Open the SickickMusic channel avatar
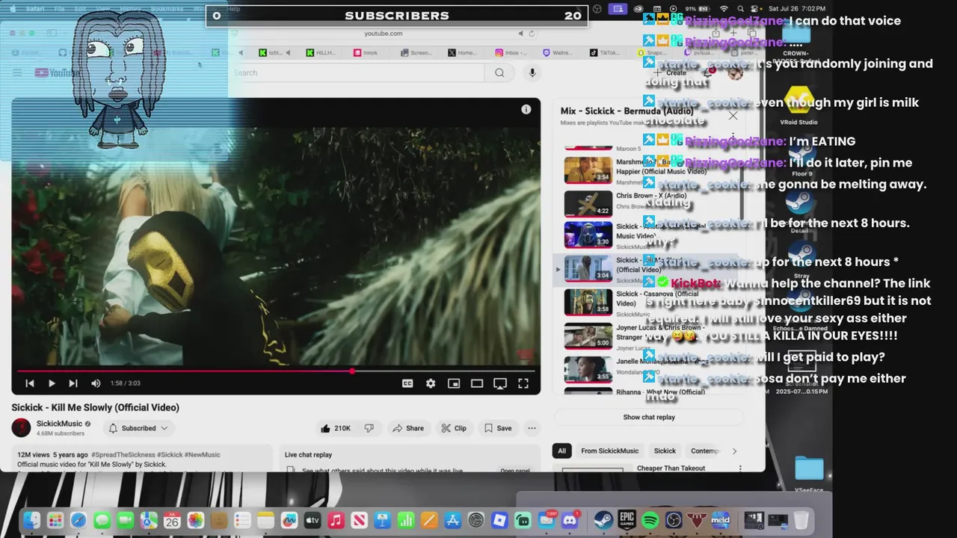 (x=21, y=427)
